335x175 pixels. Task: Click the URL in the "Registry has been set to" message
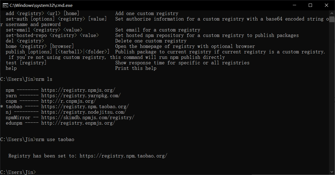point(123,156)
